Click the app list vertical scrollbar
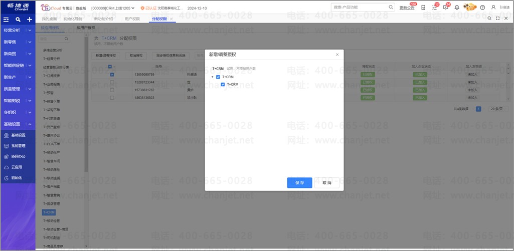 coord(86,104)
